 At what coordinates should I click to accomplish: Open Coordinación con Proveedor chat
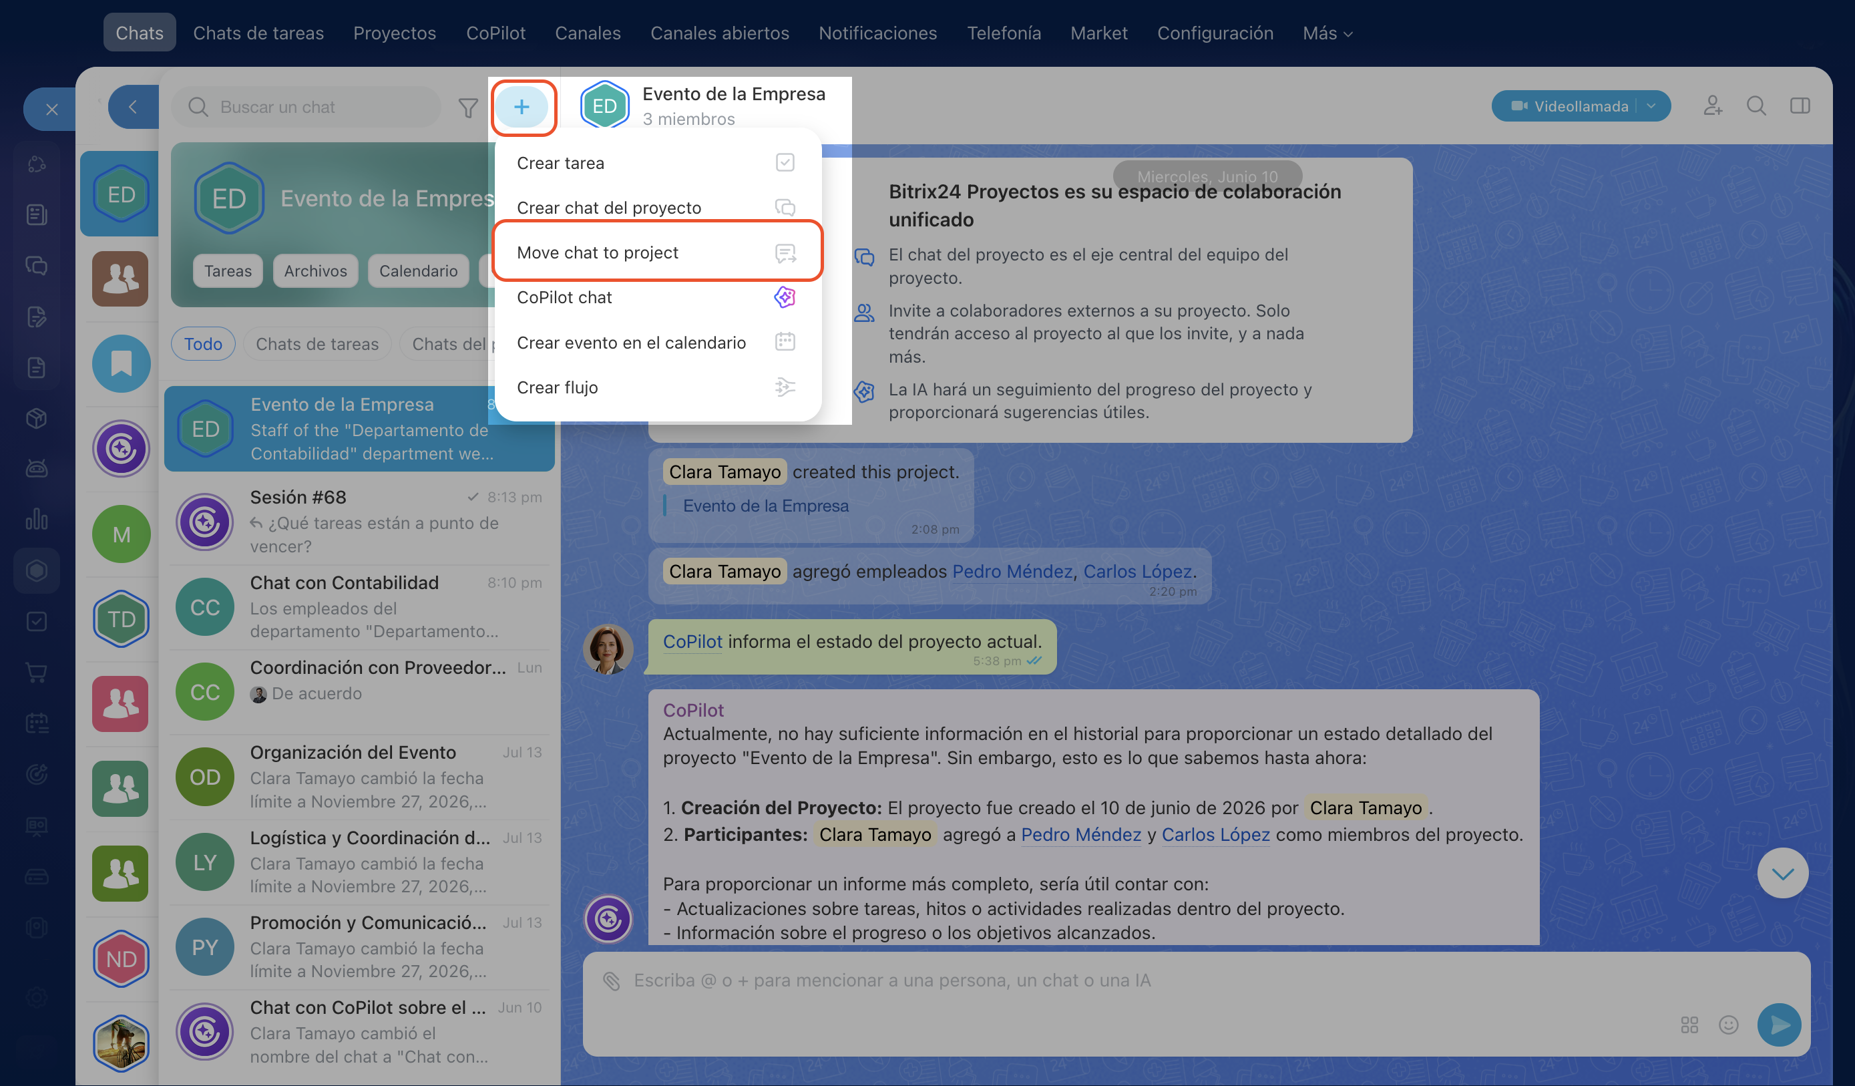(359, 692)
